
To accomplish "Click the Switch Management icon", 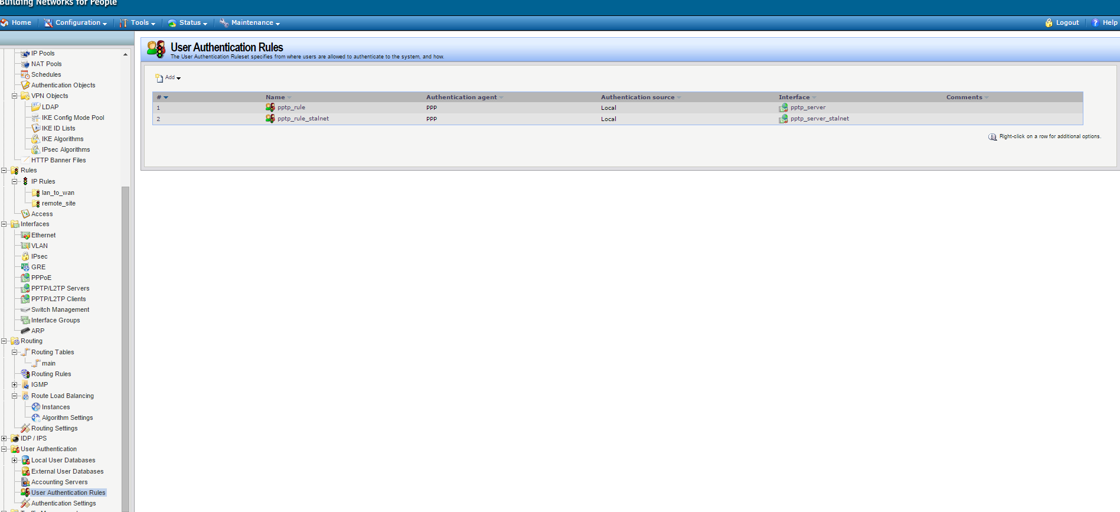I will pos(25,309).
